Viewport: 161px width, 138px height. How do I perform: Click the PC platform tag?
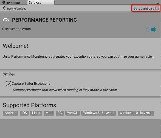click(x=60, y=113)
